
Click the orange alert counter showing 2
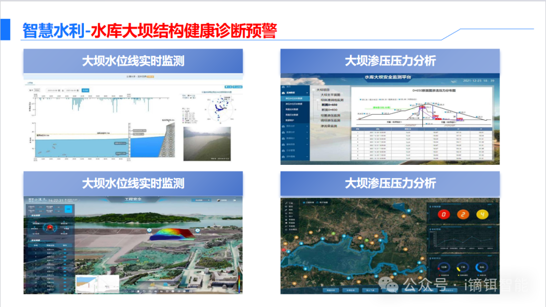(463, 214)
